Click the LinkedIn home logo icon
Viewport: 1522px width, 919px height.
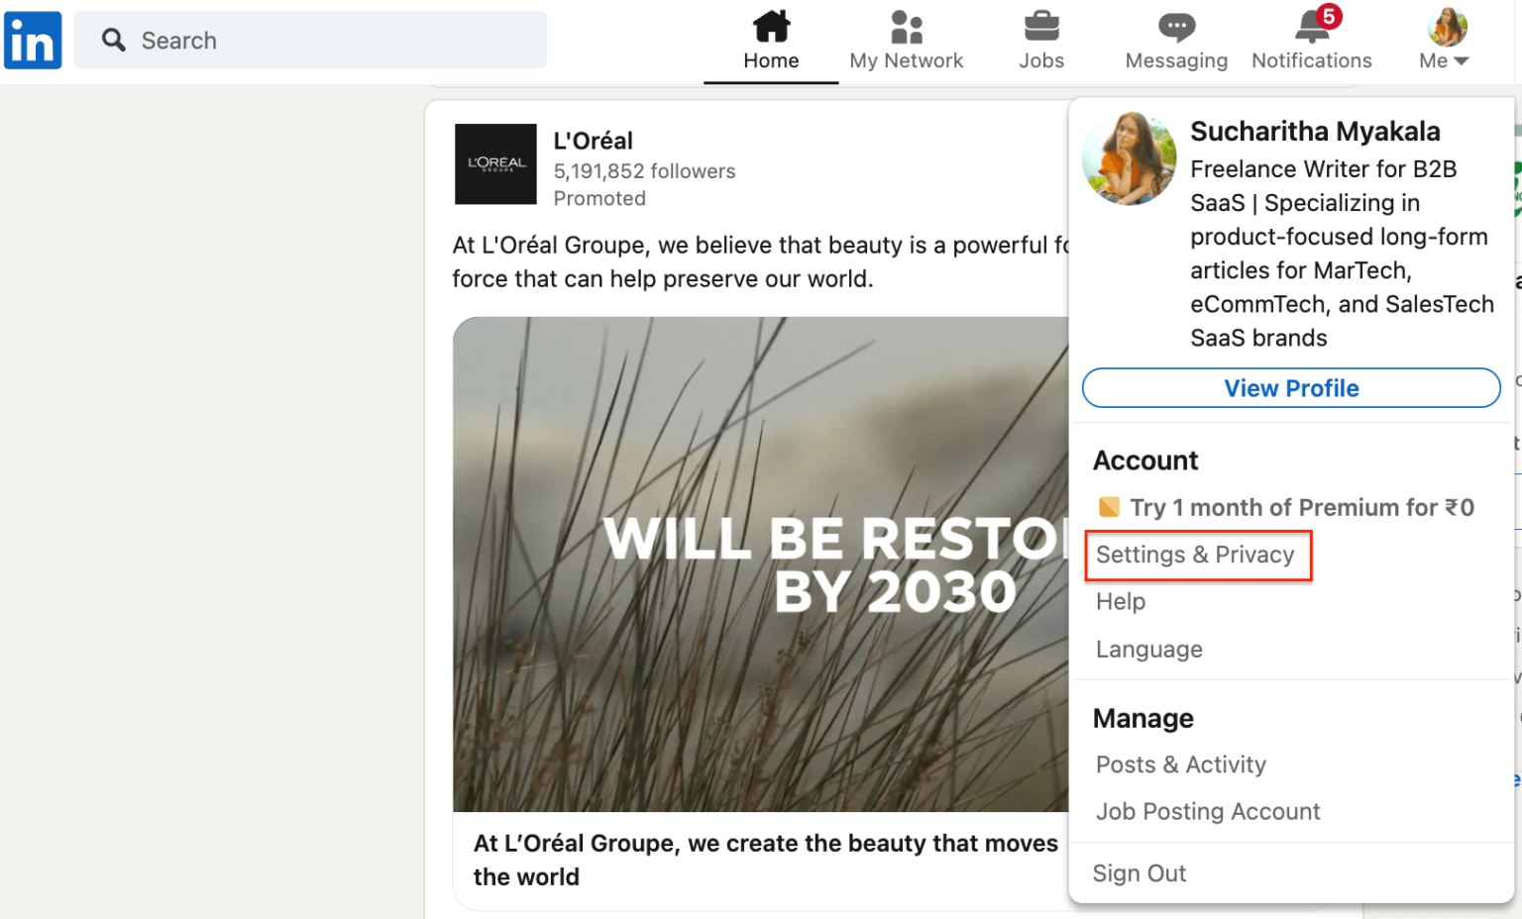[x=33, y=40]
